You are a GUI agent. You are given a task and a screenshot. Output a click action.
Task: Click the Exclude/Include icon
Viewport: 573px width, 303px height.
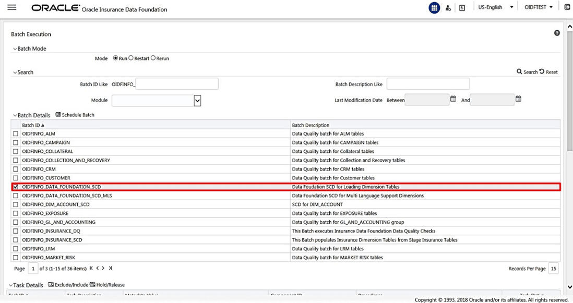(x=51, y=284)
